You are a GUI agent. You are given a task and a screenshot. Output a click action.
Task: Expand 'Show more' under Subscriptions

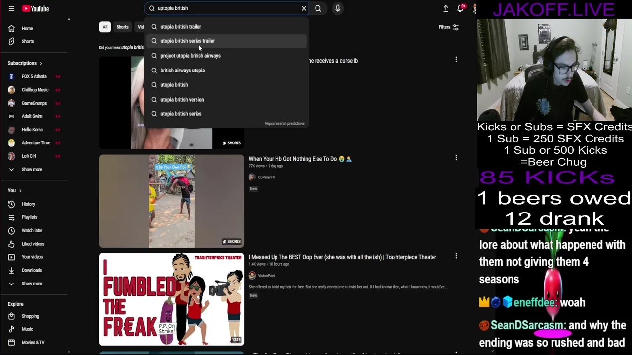pyautogui.click(x=35, y=170)
